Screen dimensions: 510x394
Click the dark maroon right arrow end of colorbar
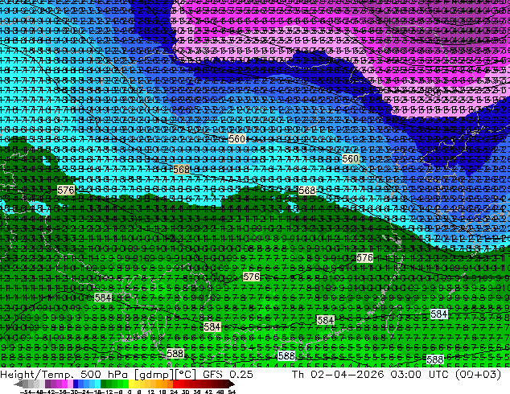pos(231,384)
